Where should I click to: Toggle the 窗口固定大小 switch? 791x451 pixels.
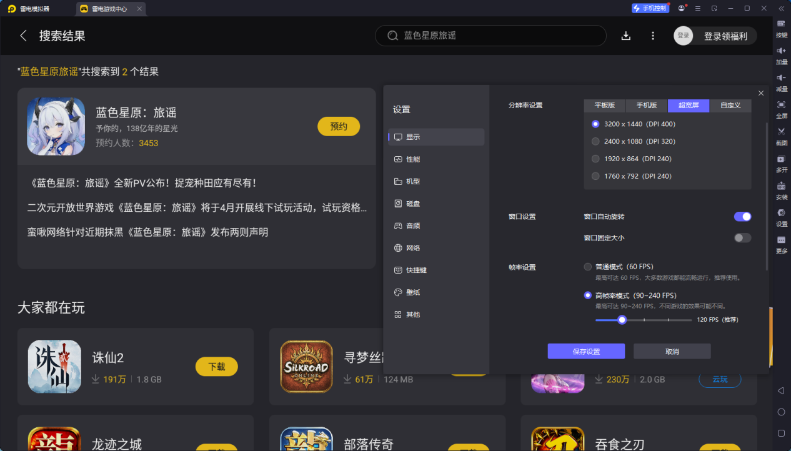tap(742, 238)
